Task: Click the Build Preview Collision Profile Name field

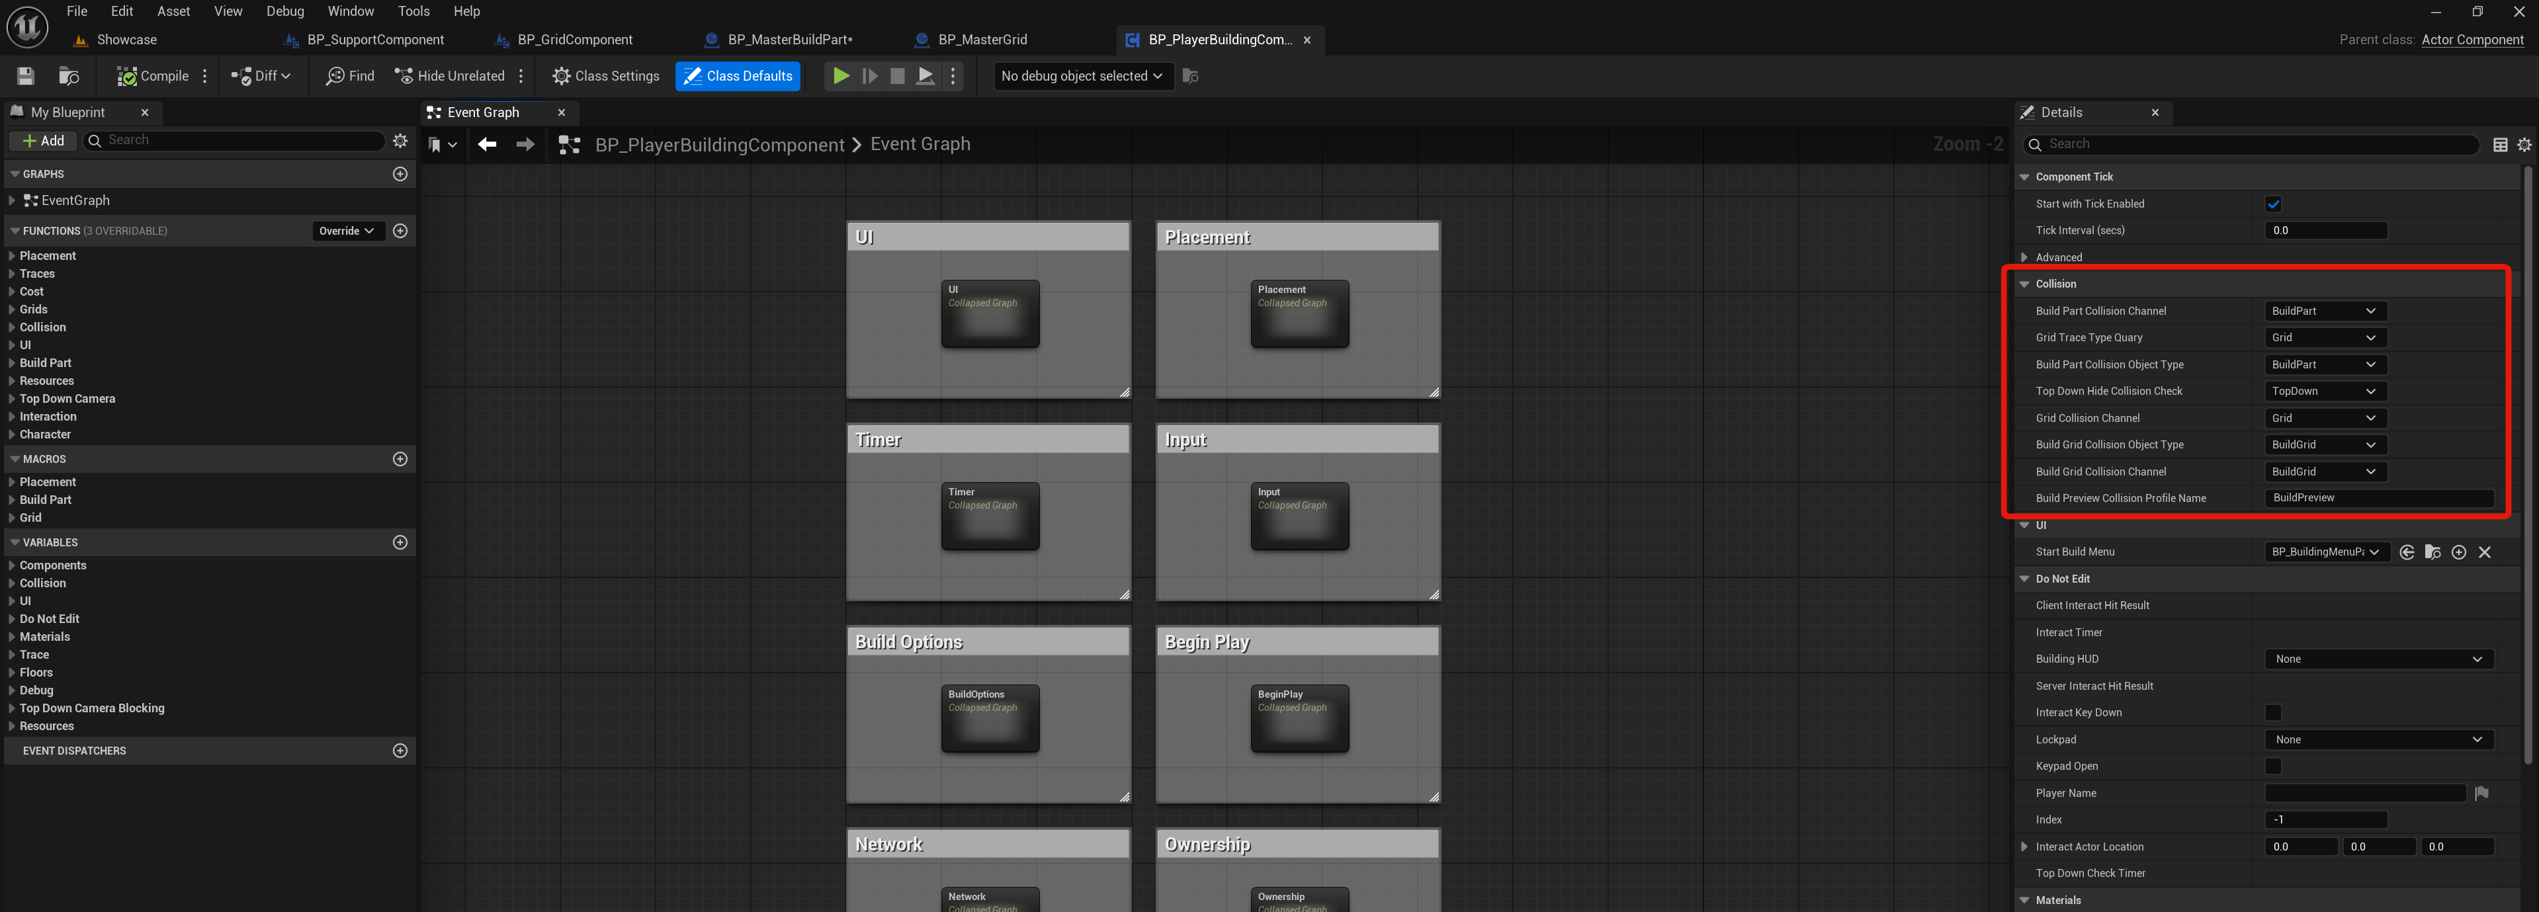Action: 2378,499
